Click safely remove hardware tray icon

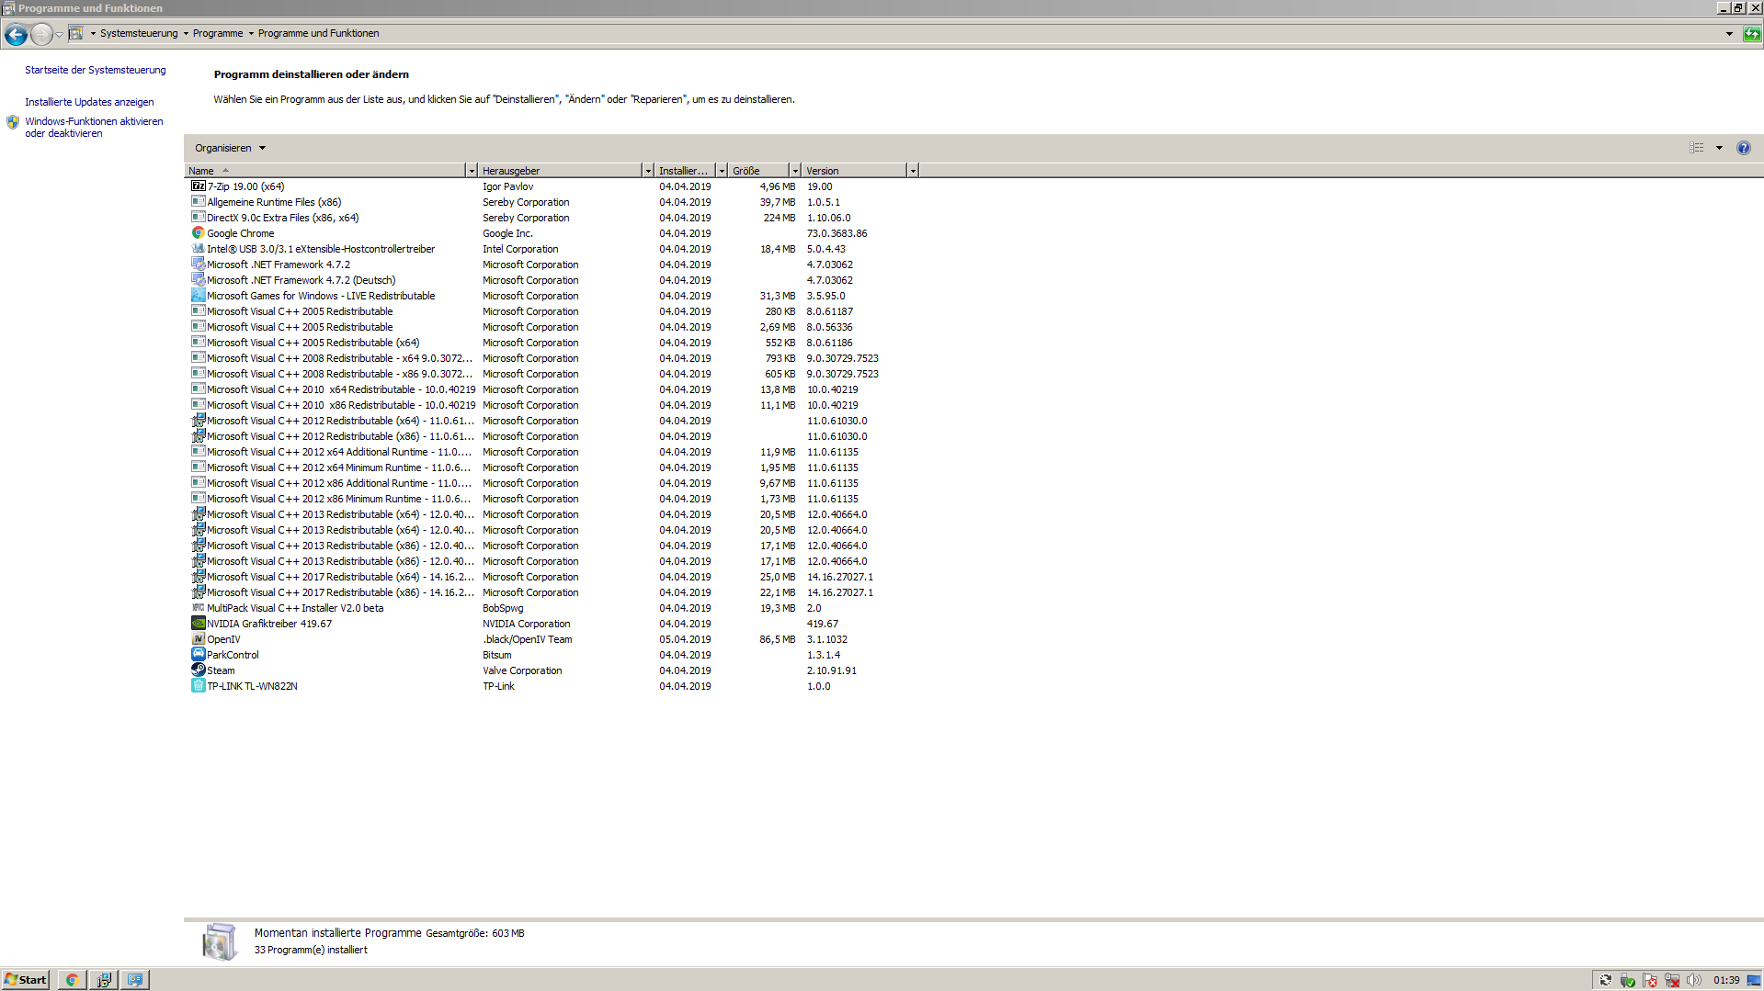pyautogui.click(x=1628, y=980)
